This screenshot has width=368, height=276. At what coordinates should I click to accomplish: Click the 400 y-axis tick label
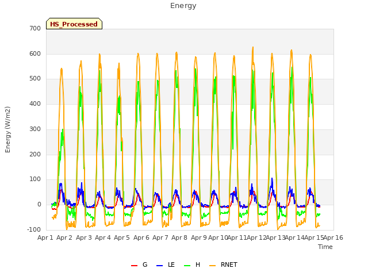point(35,103)
